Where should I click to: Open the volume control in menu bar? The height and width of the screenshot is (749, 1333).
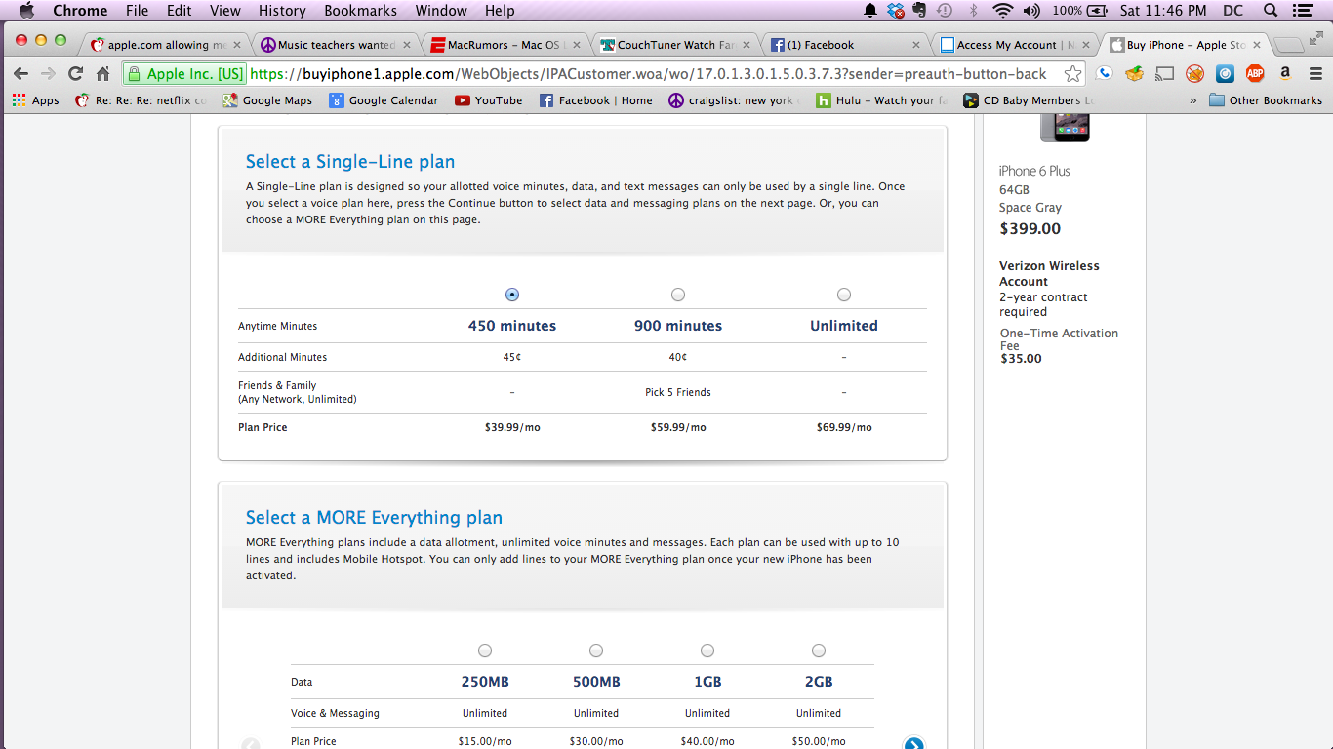click(x=1031, y=11)
